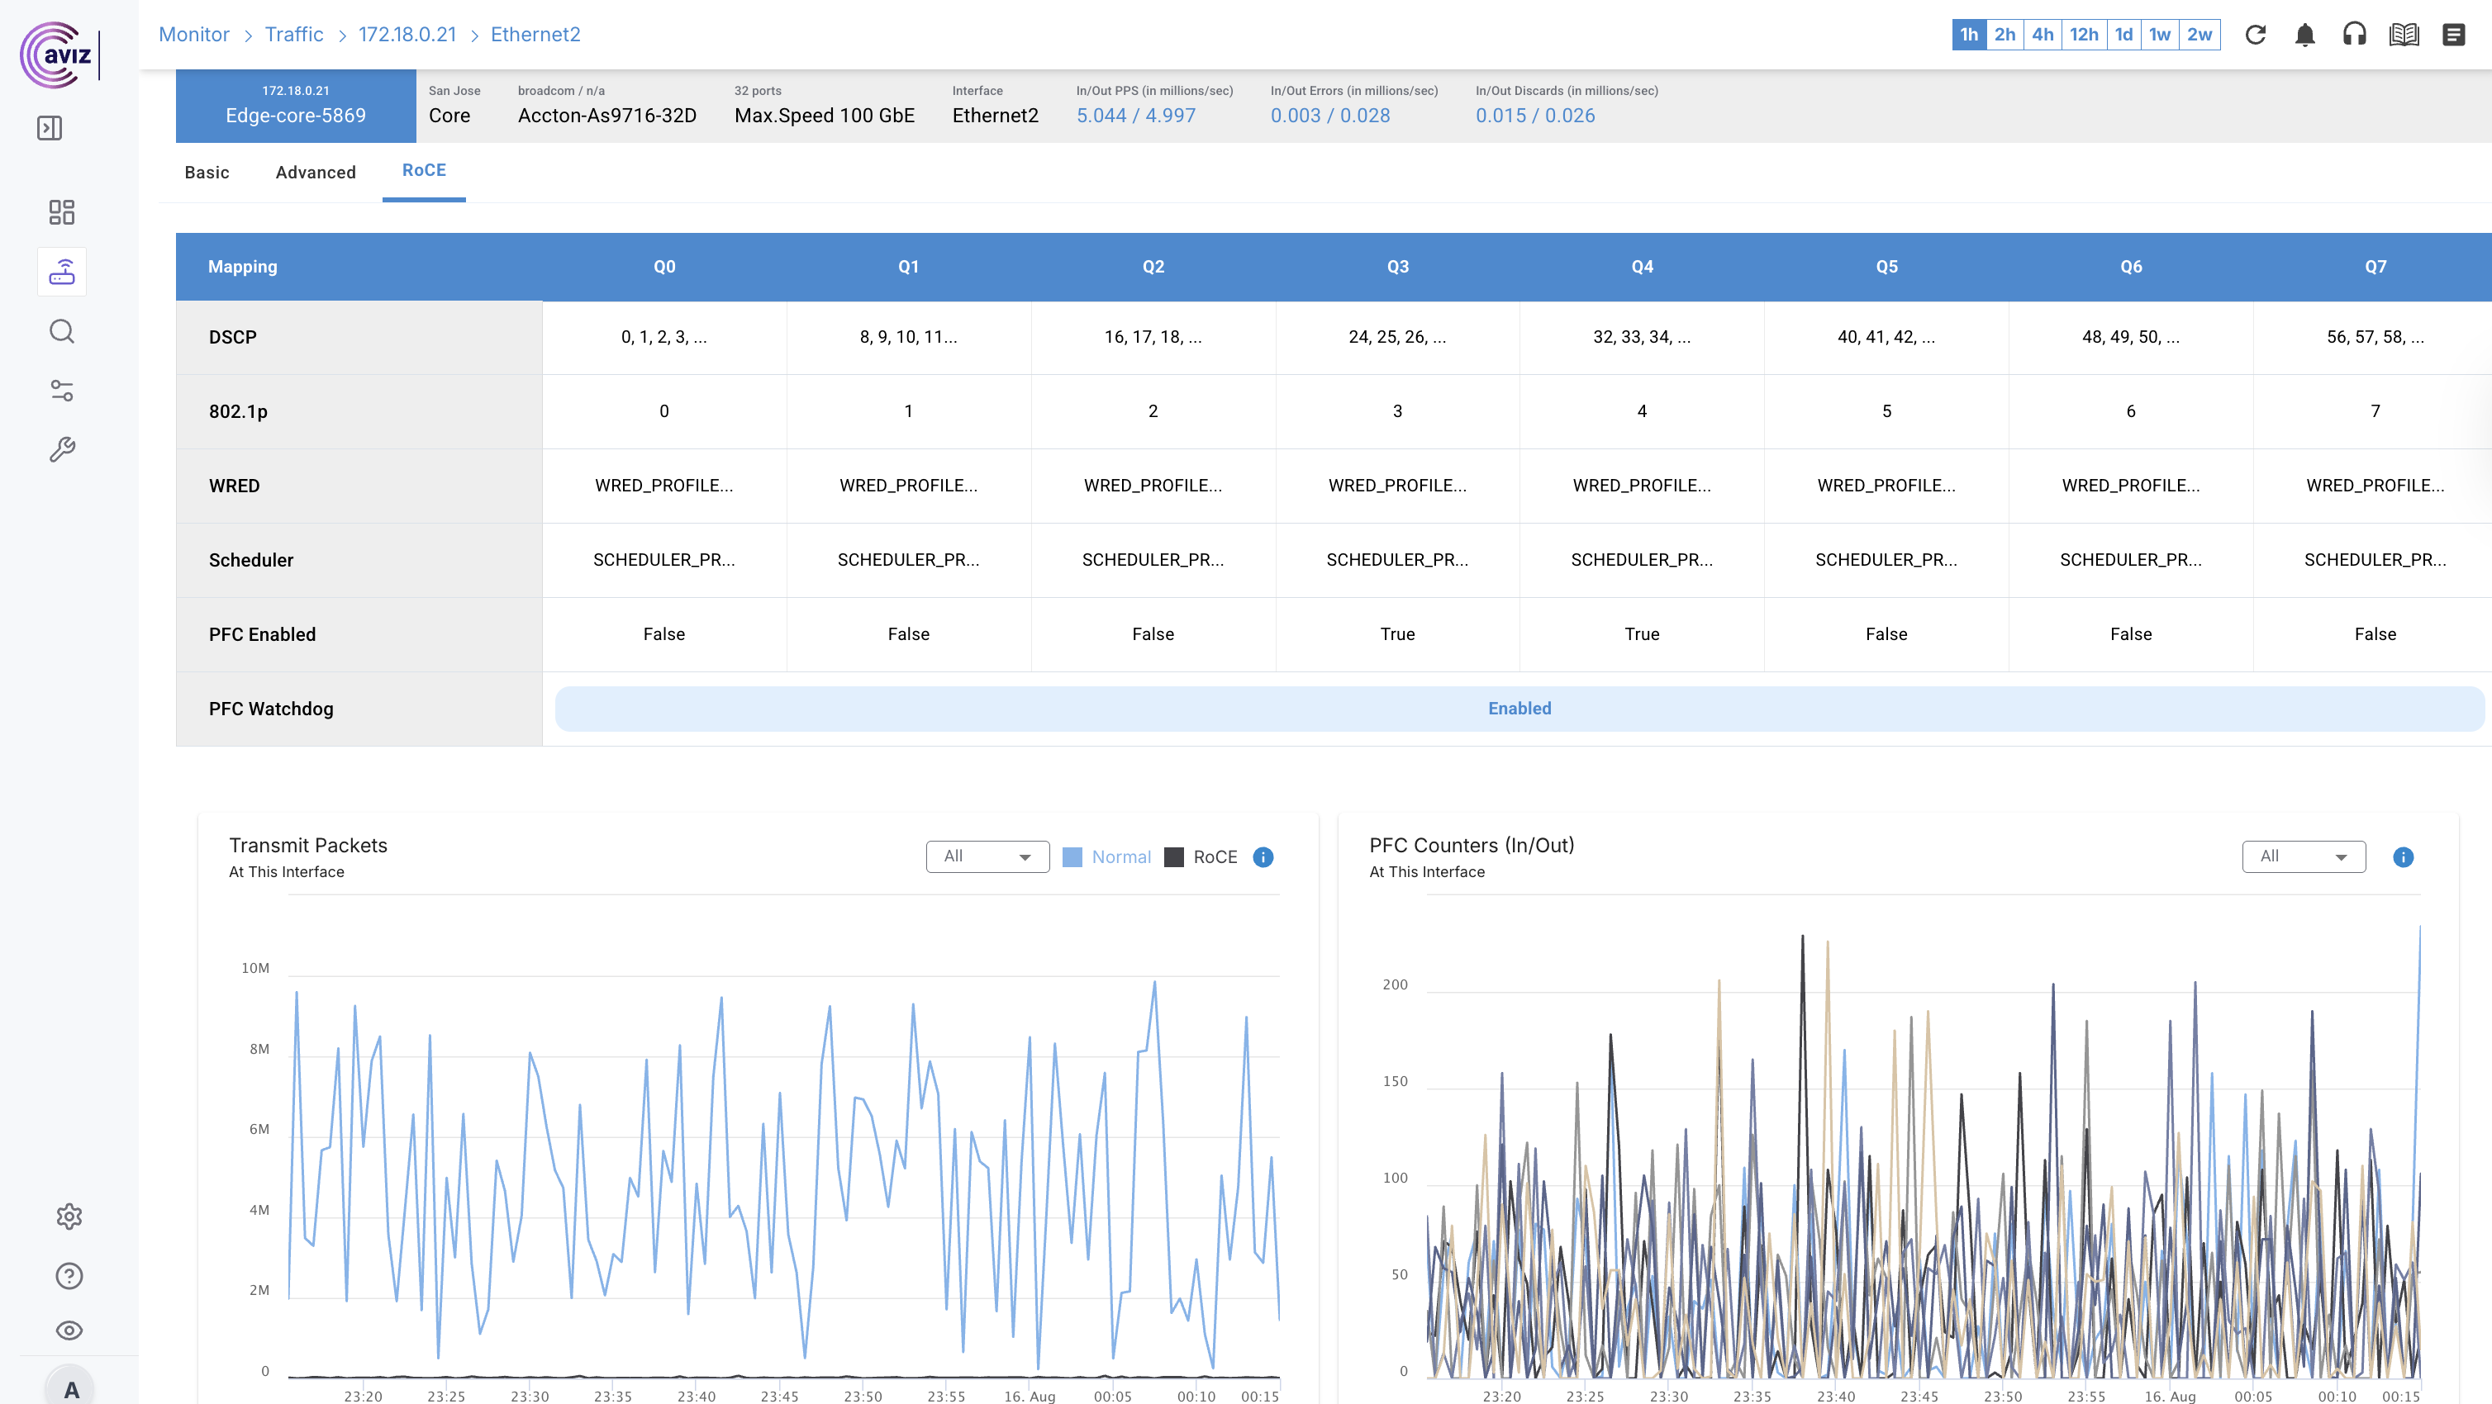Open the notifications bell icon

[2304, 35]
